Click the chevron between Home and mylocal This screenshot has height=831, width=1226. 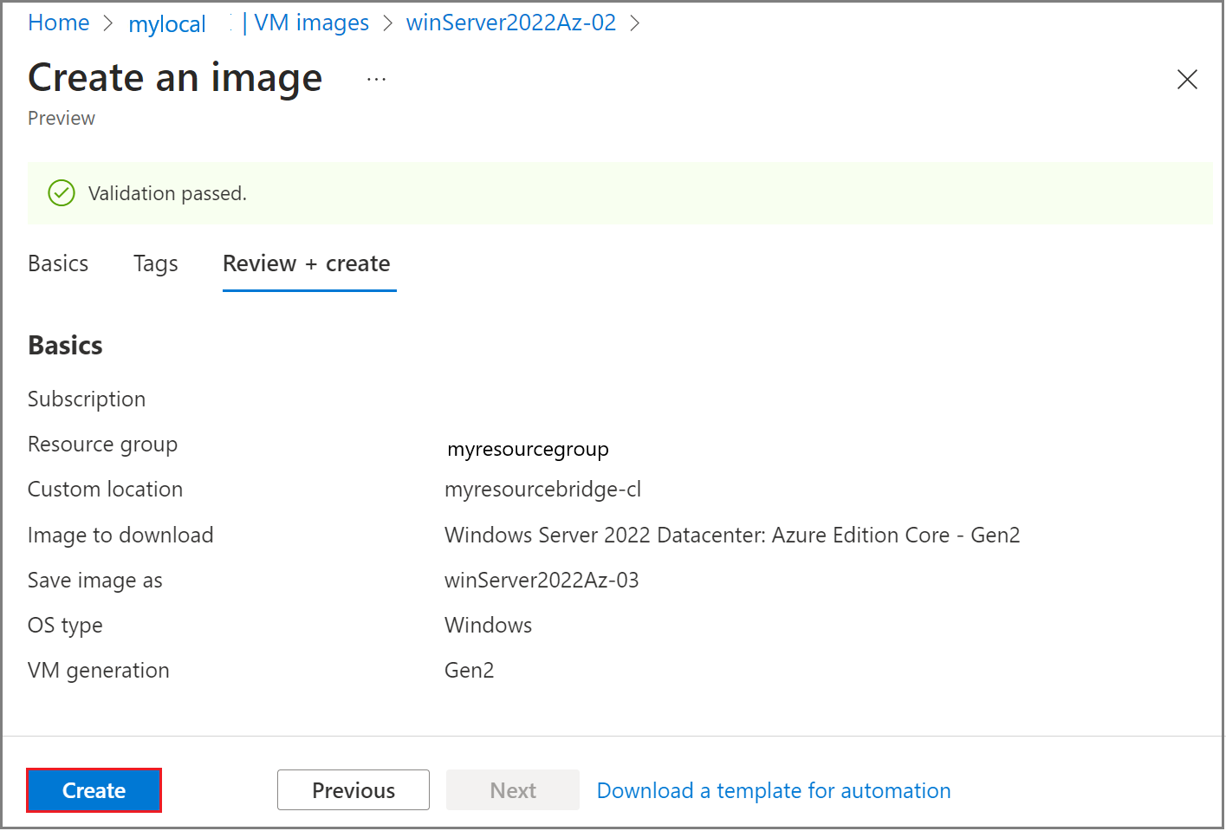coord(107,23)
